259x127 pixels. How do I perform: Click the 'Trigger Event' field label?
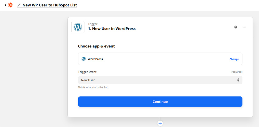87,72
